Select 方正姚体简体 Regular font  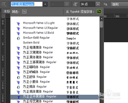55,91
